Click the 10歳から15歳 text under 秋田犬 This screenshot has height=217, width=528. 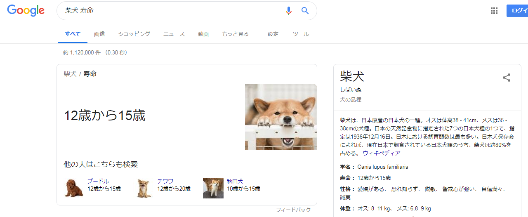click(x=243, y=189)
